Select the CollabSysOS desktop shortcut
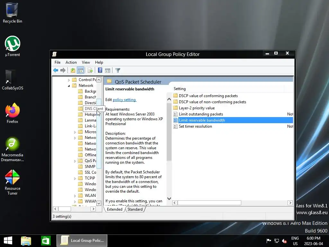Viewport: 329px width, 247px height. [13, 80]
